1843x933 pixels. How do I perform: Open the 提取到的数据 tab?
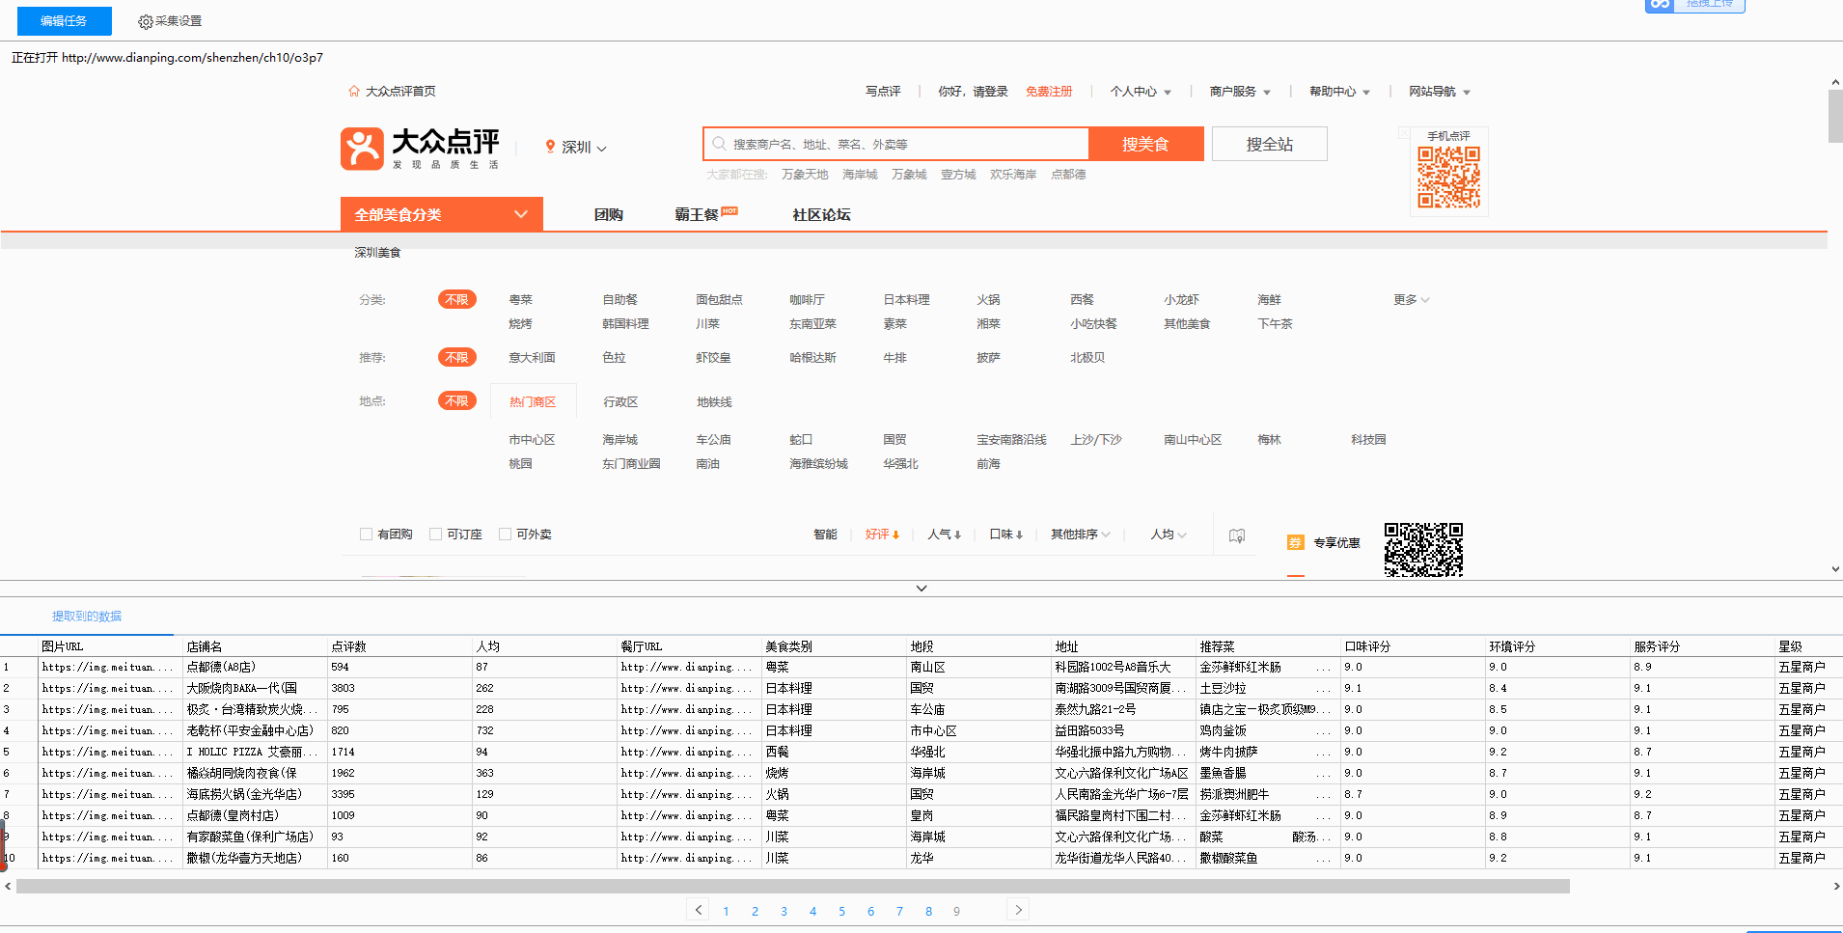pyautogui.click(x=87, y=617)
